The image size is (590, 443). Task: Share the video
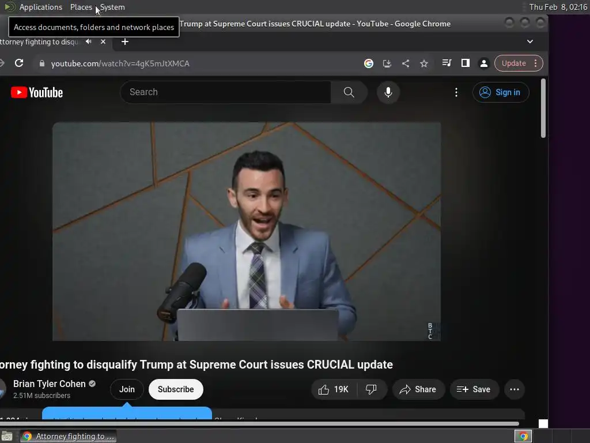tap(418, 389)
